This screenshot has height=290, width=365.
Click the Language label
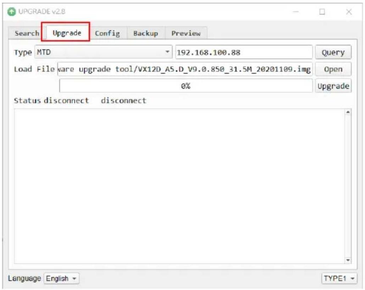pos(24,278)
